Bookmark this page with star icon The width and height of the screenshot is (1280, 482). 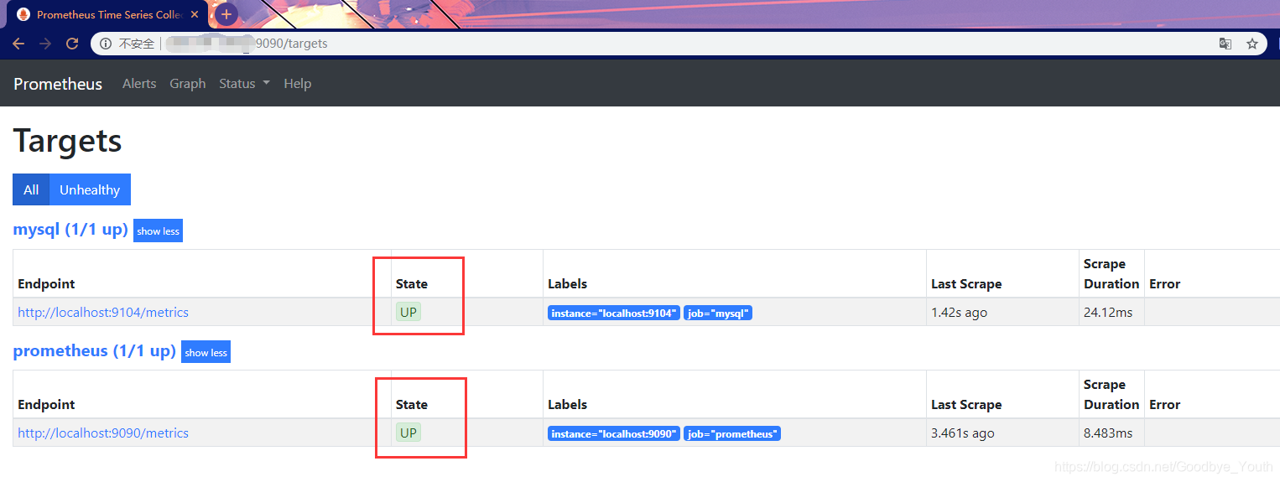(1252, 44)
